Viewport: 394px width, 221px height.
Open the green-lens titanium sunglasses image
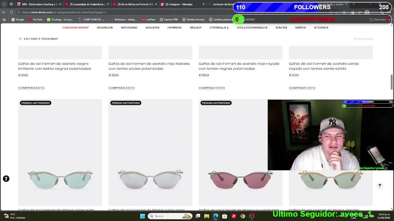pos(60,152)
